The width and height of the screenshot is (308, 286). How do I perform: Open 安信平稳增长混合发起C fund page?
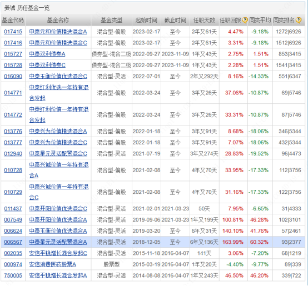pyautogui.click(x=58, y=253)
